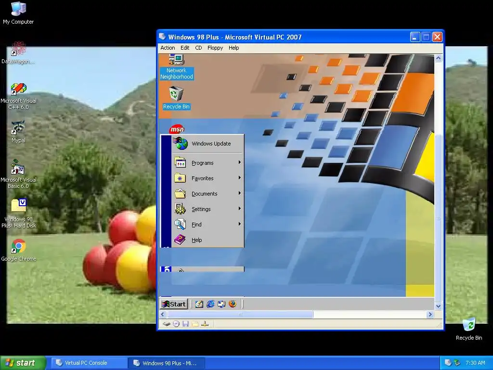The height and width of the screenshot is (370, 493).
Task: Click Windows 98 Plus taskbar button
Action: coord(166,363)
